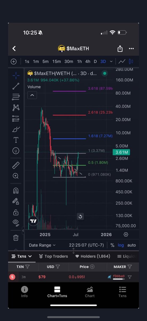Hide all drawings with the eye icon
Screen dimensions: 147x321
tap(16, 222)
